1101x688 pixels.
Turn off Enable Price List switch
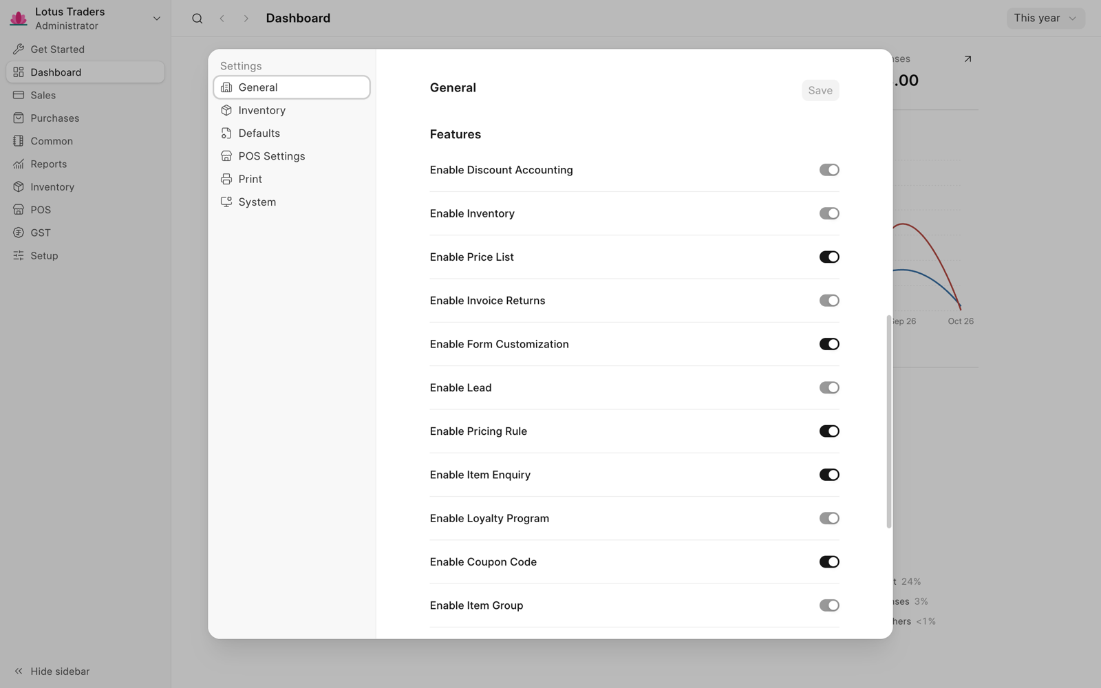pos(829,257)
